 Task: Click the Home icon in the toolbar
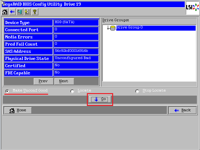[5, 12]
